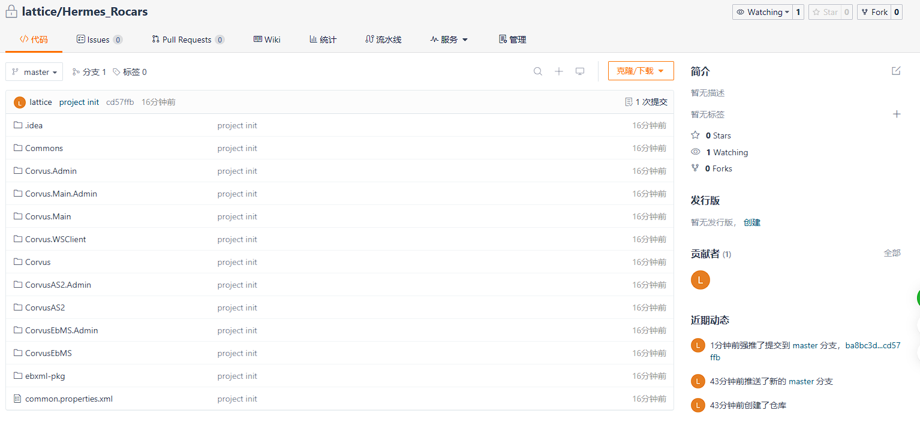Viewport: 920px width, 422px height.
Task: Click the ebxml-pkg folder icon
Action: tap(17, 376)
